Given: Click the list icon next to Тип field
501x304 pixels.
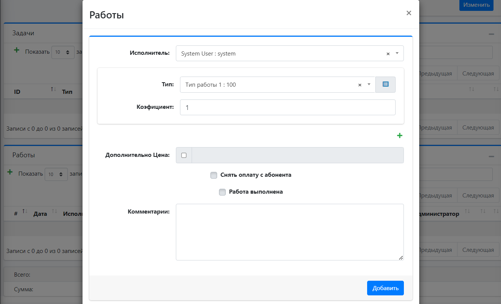Looking at the screenshot, I should (x=385, y=84).
